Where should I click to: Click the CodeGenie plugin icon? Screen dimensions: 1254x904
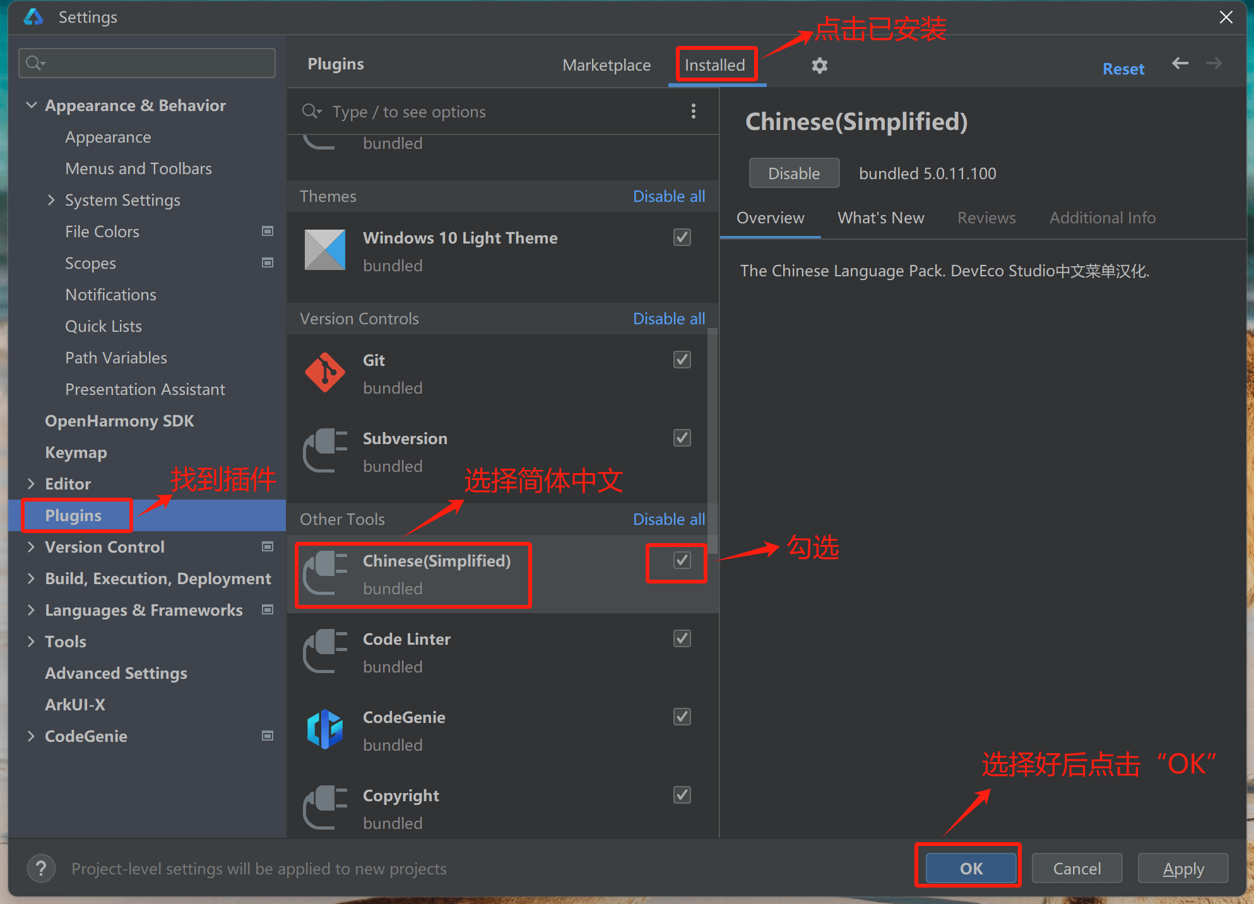tap(324, 730)
